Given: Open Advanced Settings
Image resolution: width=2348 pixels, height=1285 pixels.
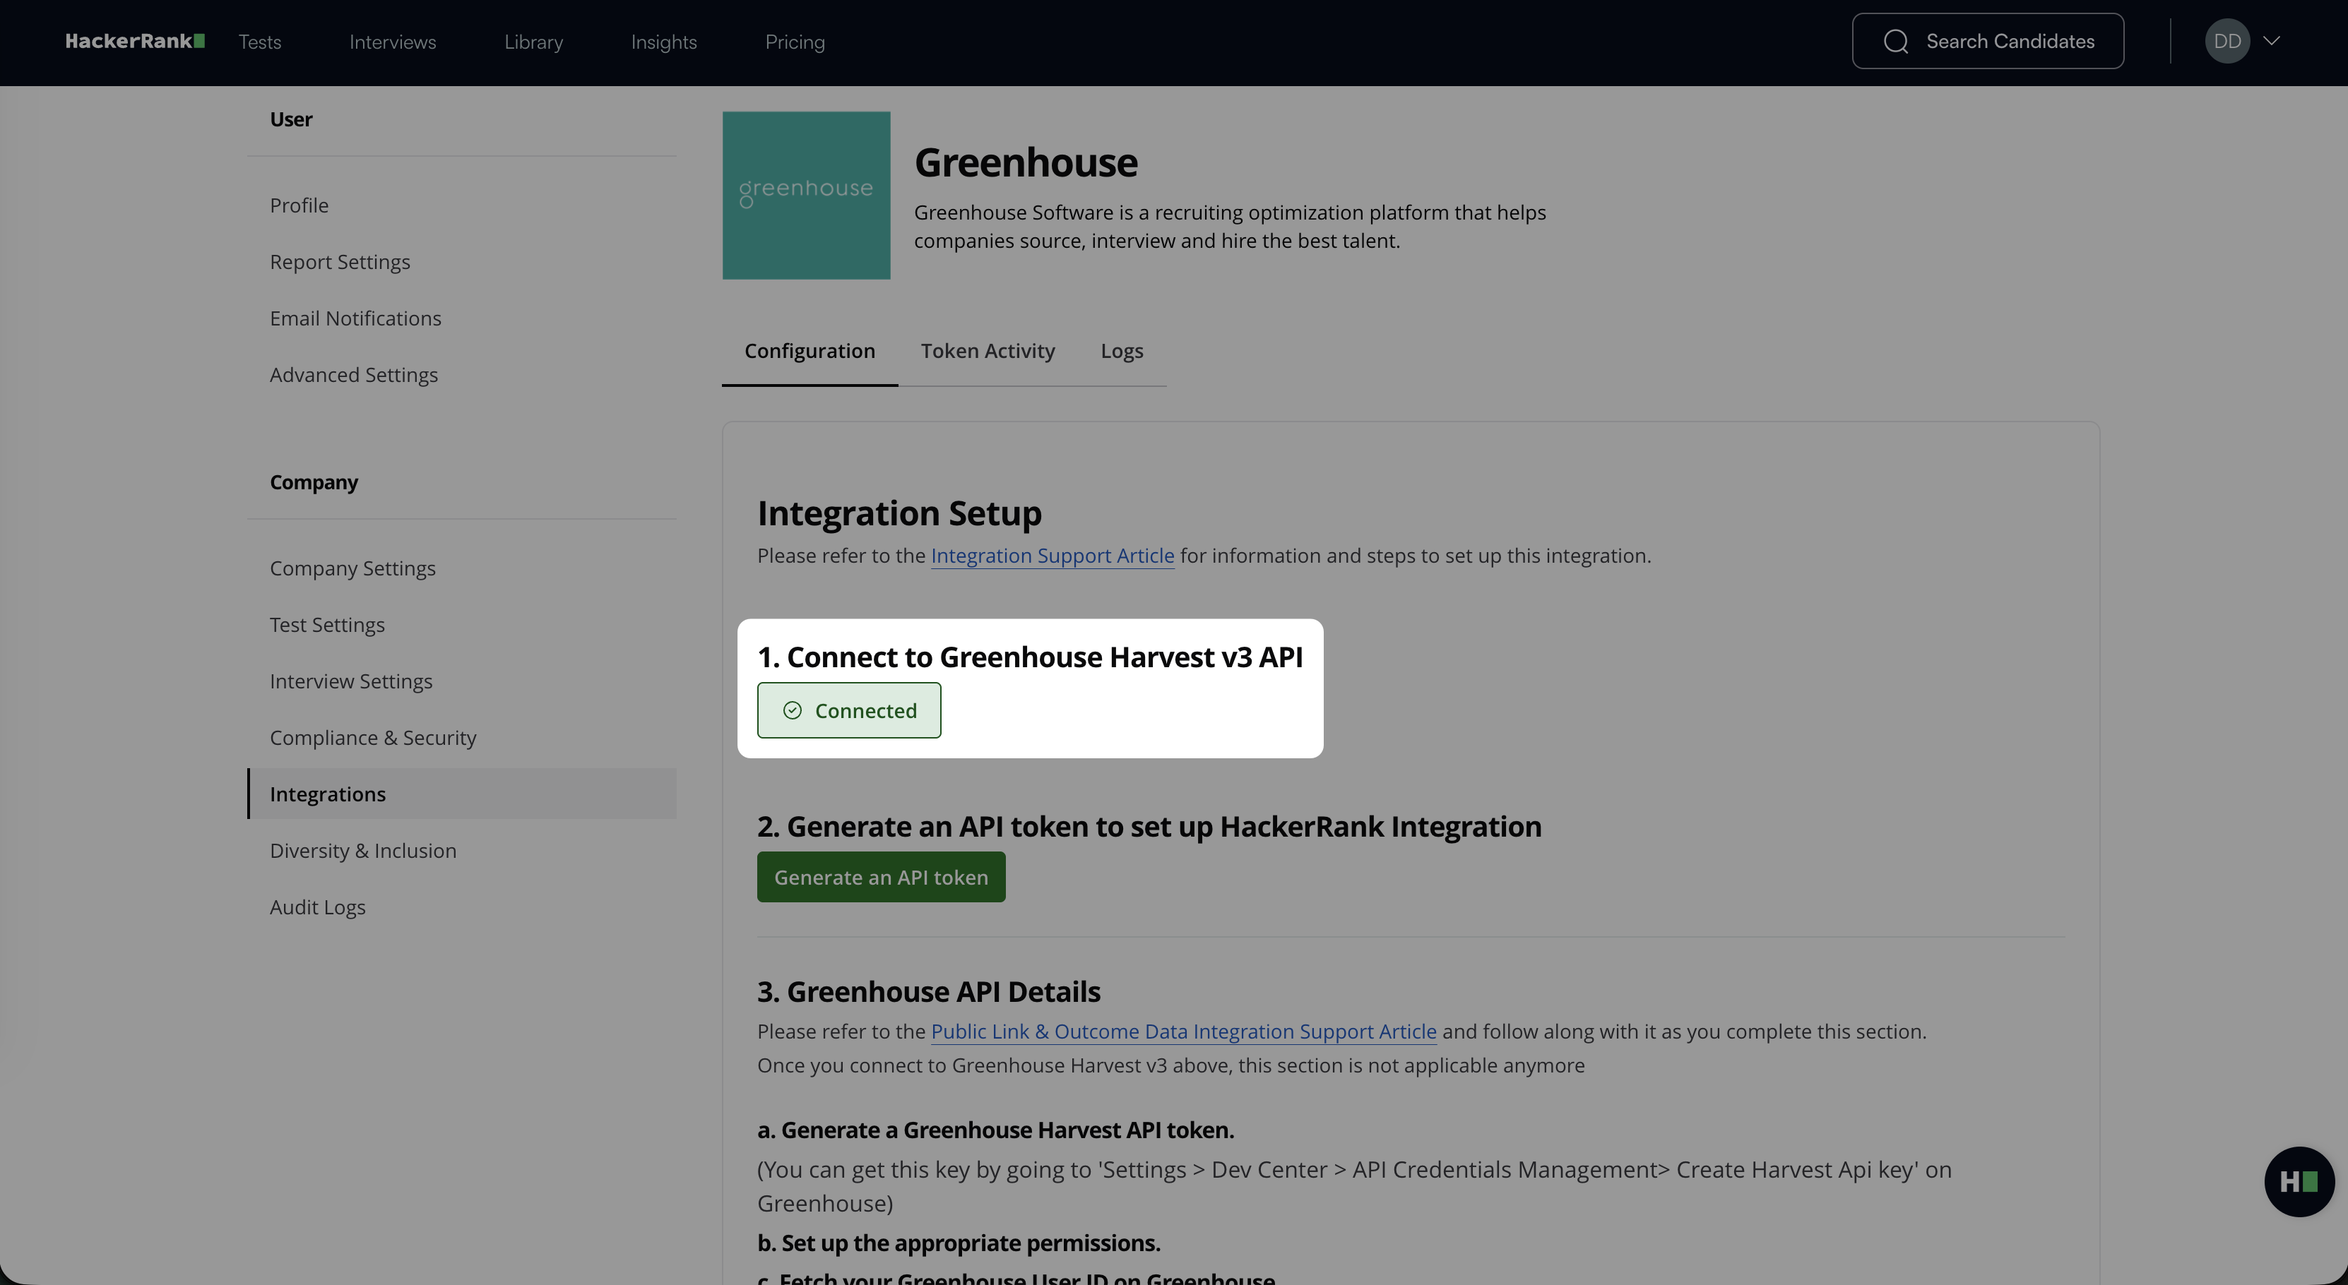Looking at the screenshot, I should tap(354, 375).
